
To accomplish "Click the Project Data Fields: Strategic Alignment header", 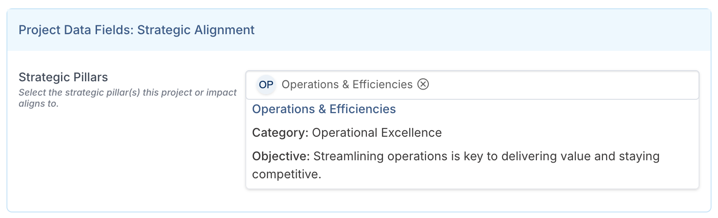I will click(x=136, y=30).
